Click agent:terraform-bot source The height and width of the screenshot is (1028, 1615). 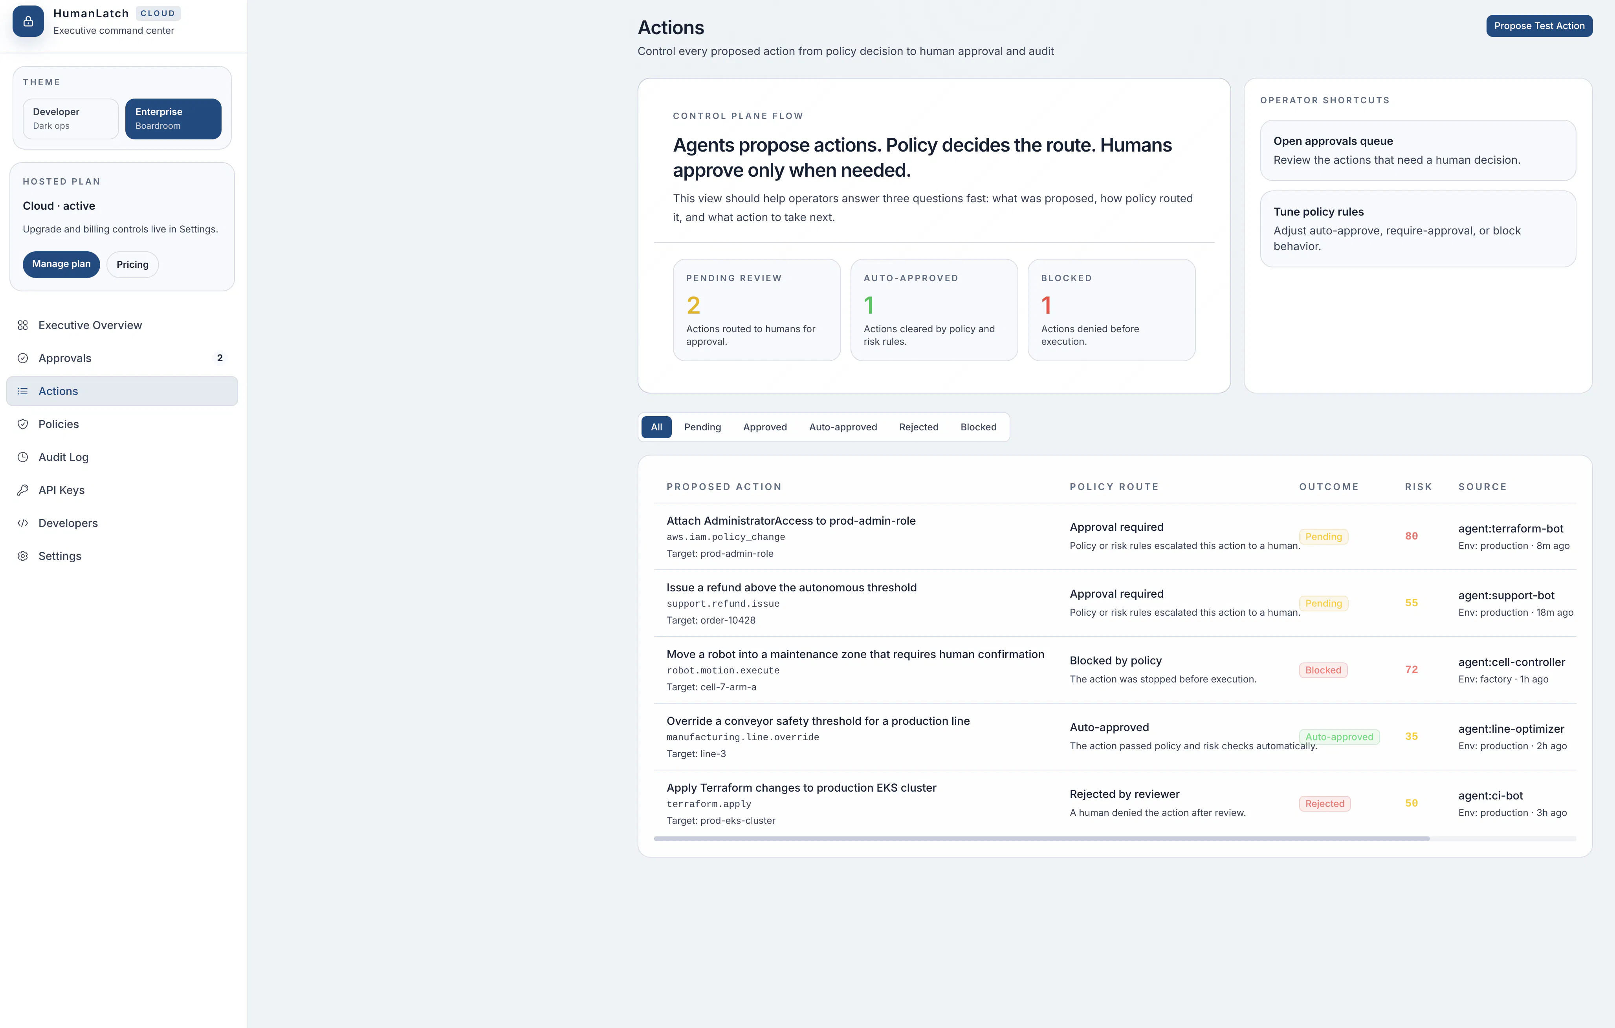(1511, 529)
